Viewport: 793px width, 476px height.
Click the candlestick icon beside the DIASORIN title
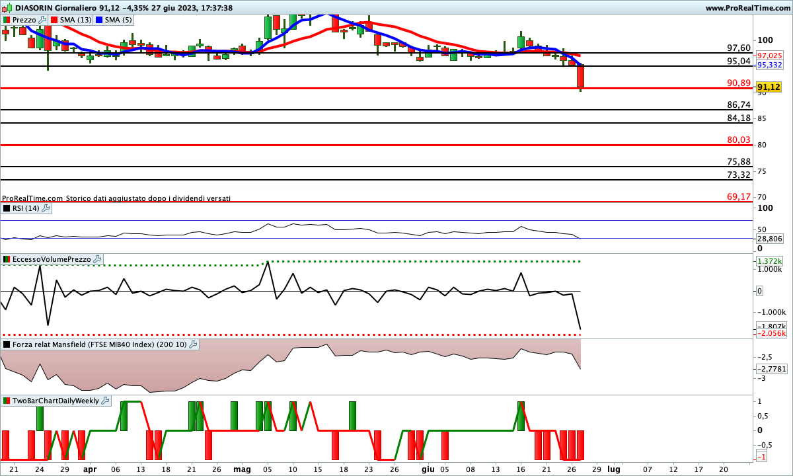point(6,8)
